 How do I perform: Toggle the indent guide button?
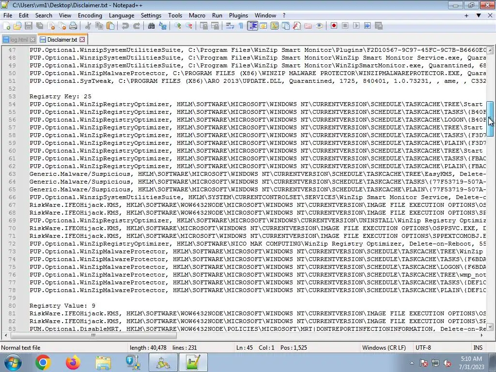point(252,26)
